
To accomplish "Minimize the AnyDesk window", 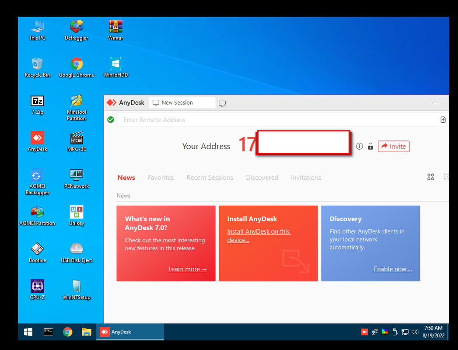I will pyautogui.click(x=436, y=103).
